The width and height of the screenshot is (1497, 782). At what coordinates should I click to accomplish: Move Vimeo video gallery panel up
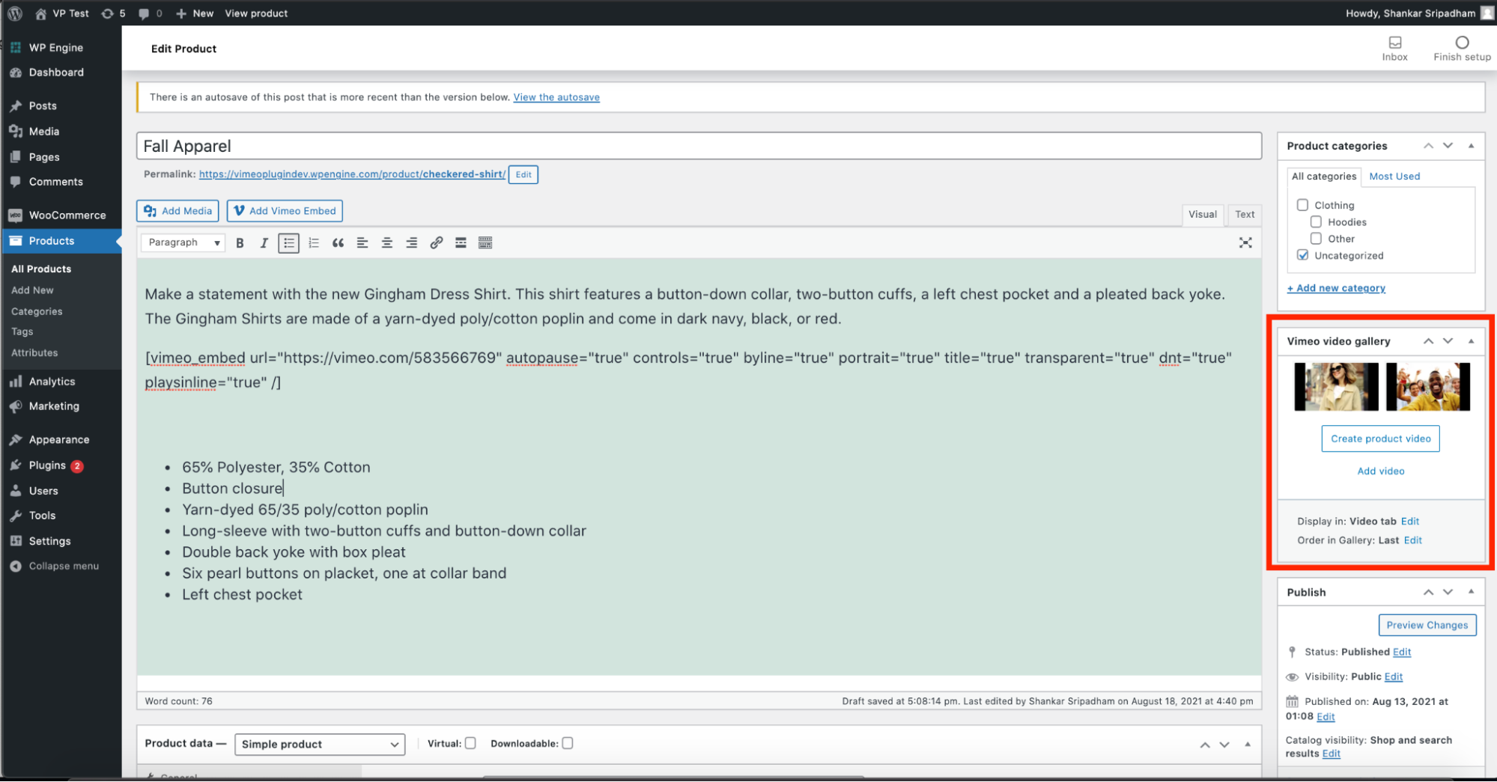1428,341
